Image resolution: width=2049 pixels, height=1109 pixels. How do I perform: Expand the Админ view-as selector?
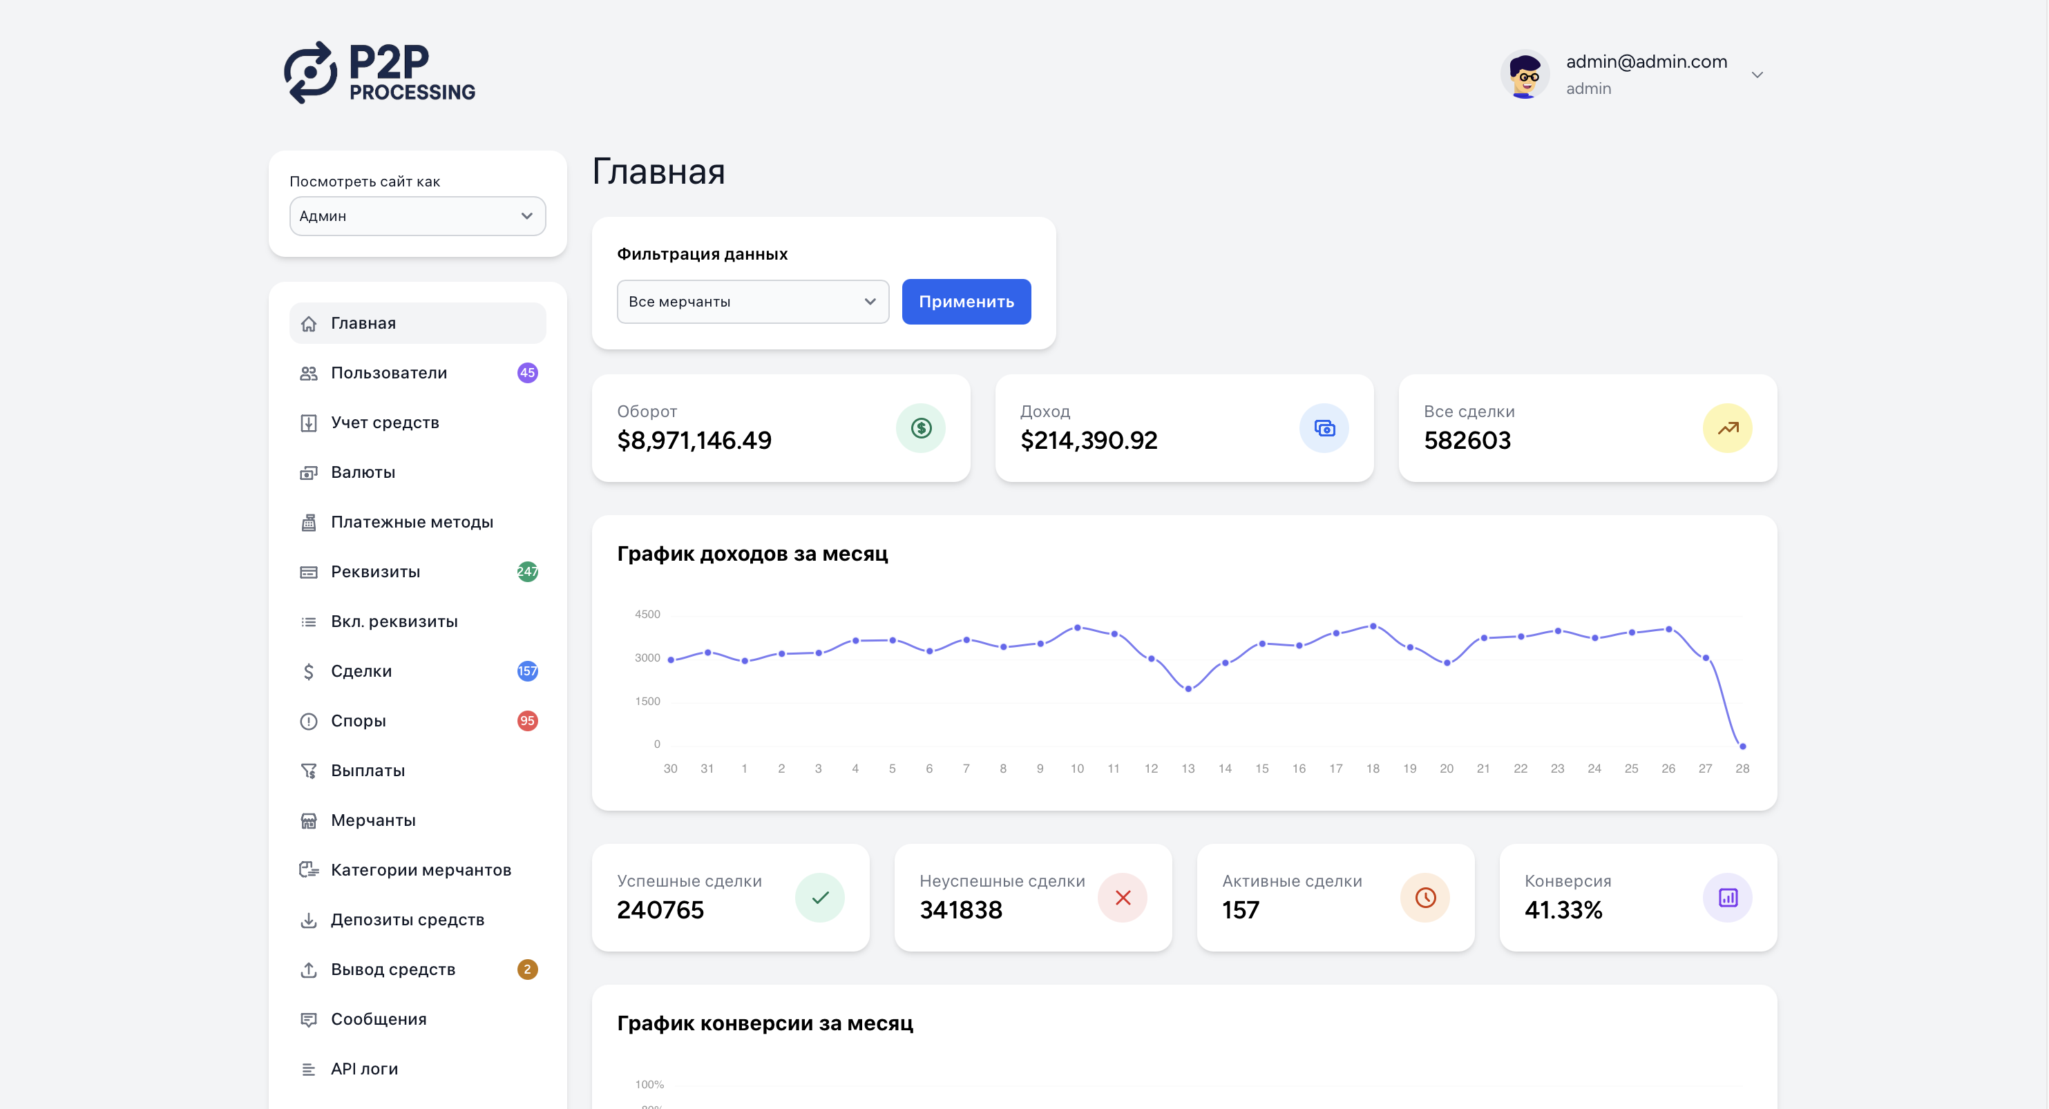pos(417,215)
